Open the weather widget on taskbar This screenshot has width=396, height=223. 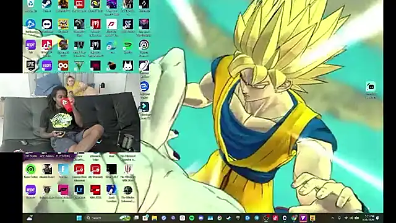(30, 218)
